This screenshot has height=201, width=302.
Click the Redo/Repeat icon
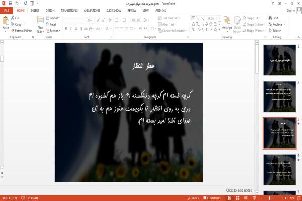tap(26, 3)
